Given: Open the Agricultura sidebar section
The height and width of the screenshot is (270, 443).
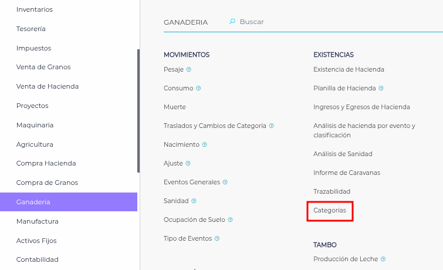Looking at the screenshot, I should coord(35,144).
